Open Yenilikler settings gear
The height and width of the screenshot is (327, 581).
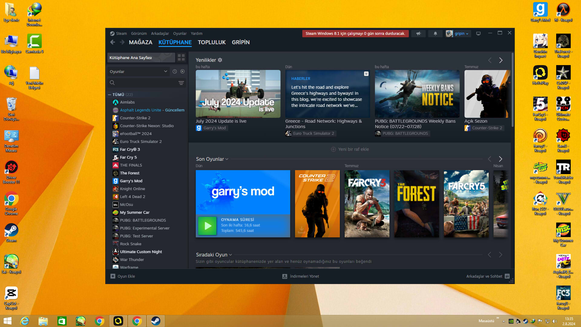pos(220,60)
